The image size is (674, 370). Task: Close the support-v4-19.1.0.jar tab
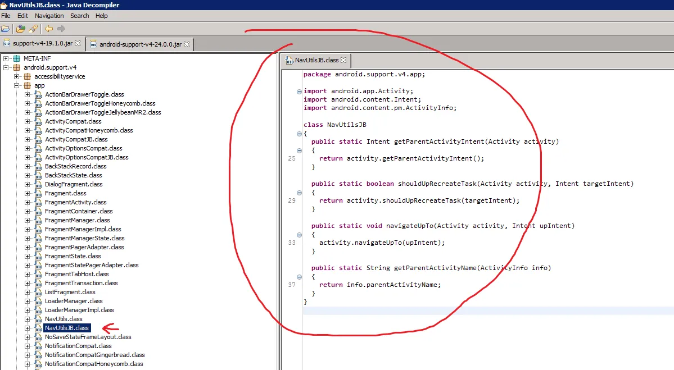coord(78,43)
